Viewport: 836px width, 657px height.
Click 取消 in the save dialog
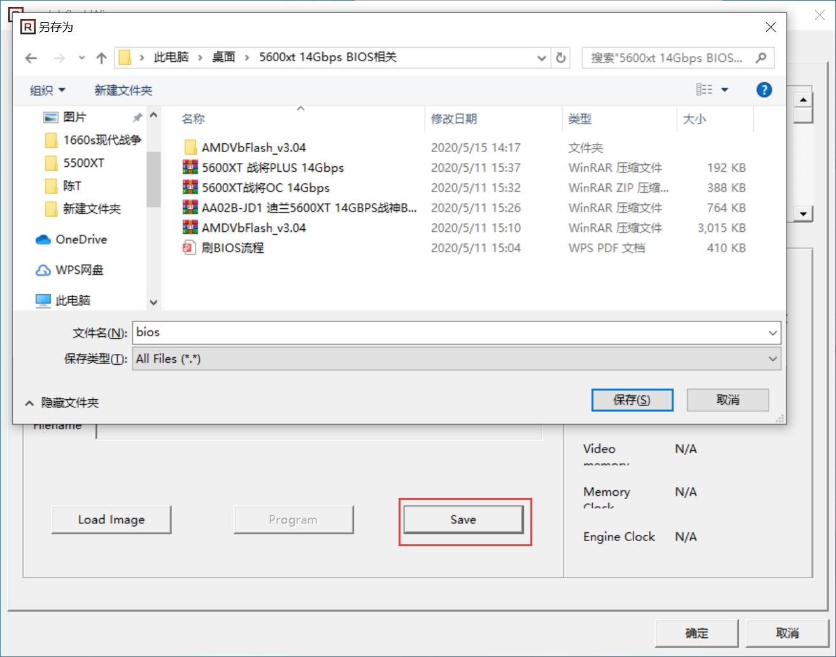click(x=727, y=400)
